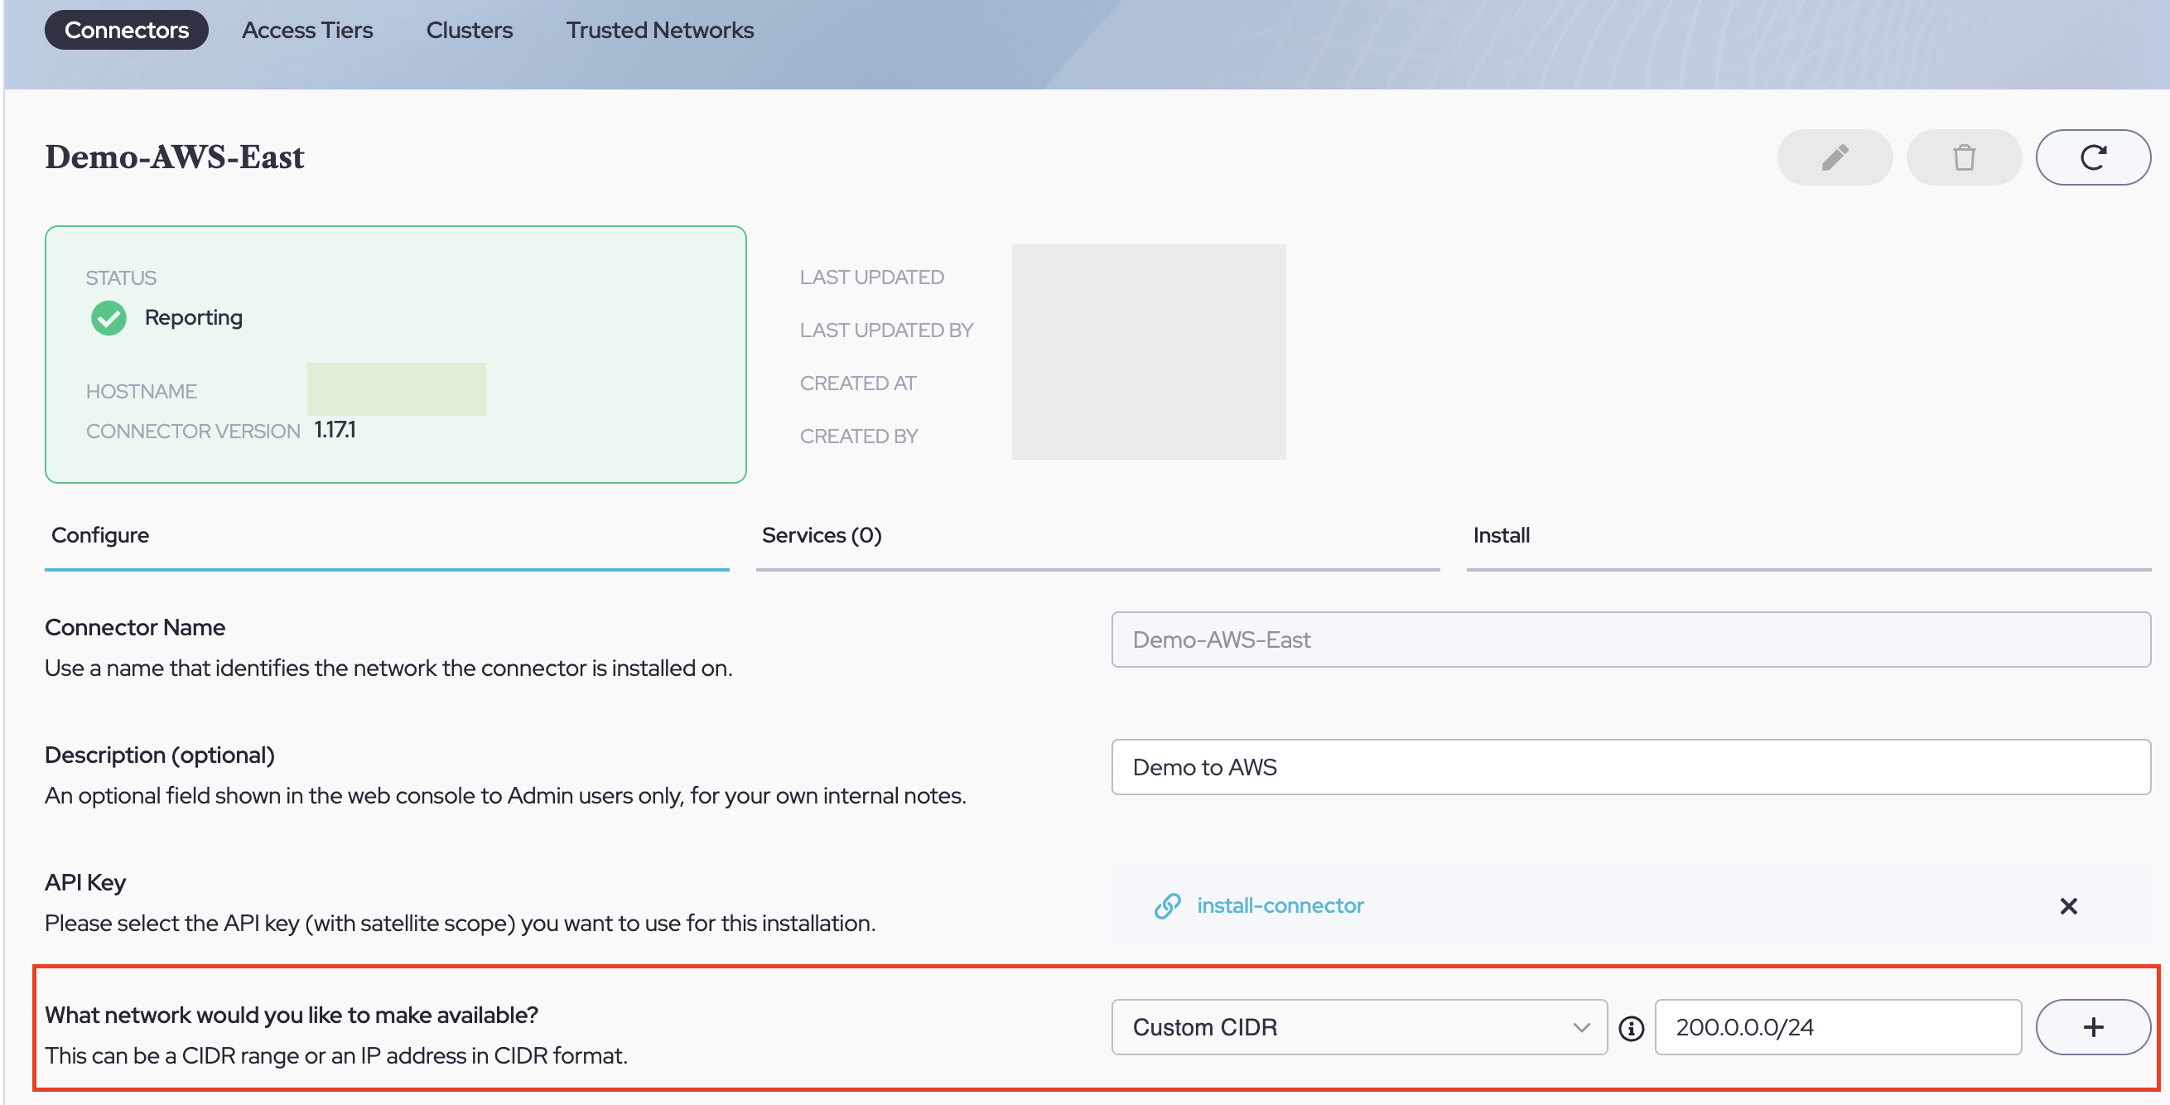Image resolution: width=2170 pixels, height=1105 pixels.
Task: Remove install-connector API key with X
Action: coord(2067,906)
